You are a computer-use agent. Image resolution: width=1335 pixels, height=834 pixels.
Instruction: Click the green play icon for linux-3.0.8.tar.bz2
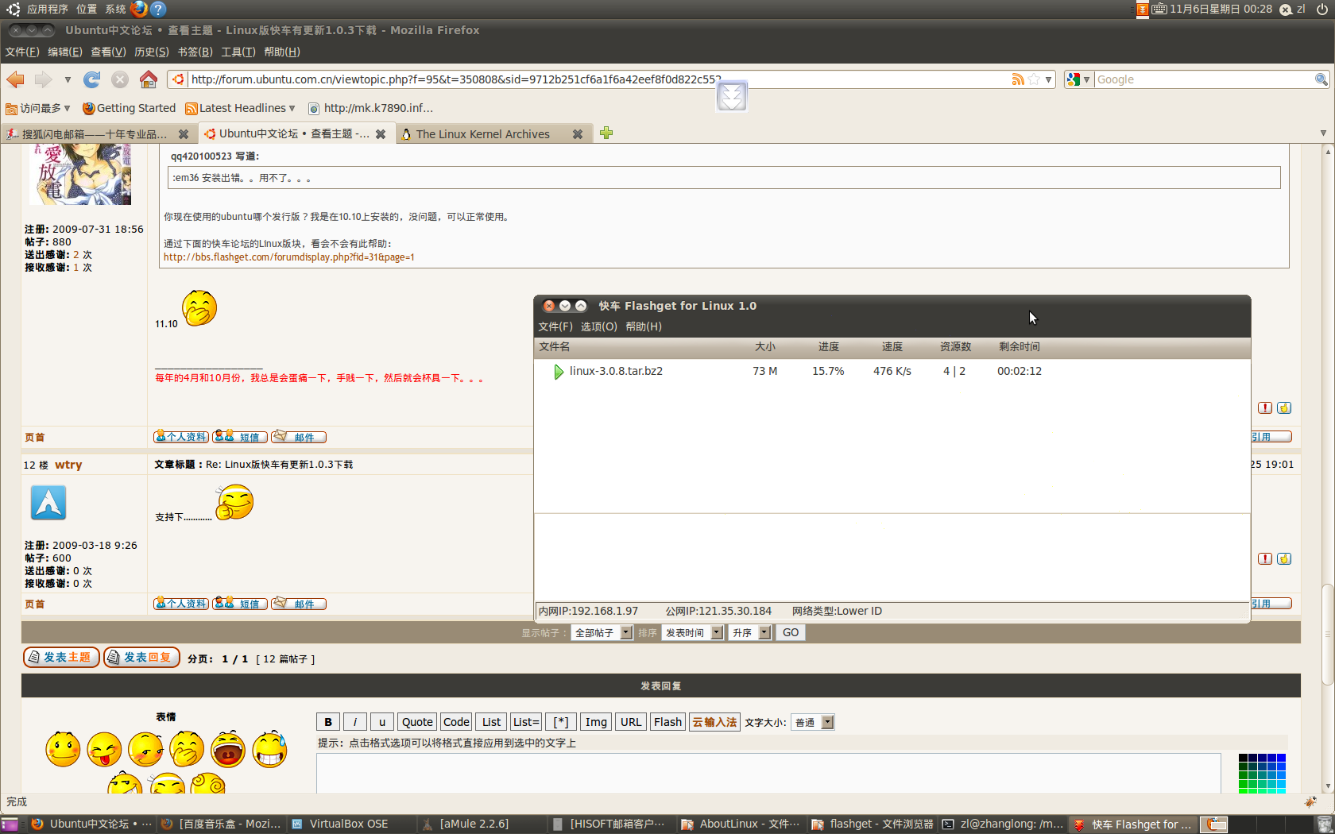point(559,372)
